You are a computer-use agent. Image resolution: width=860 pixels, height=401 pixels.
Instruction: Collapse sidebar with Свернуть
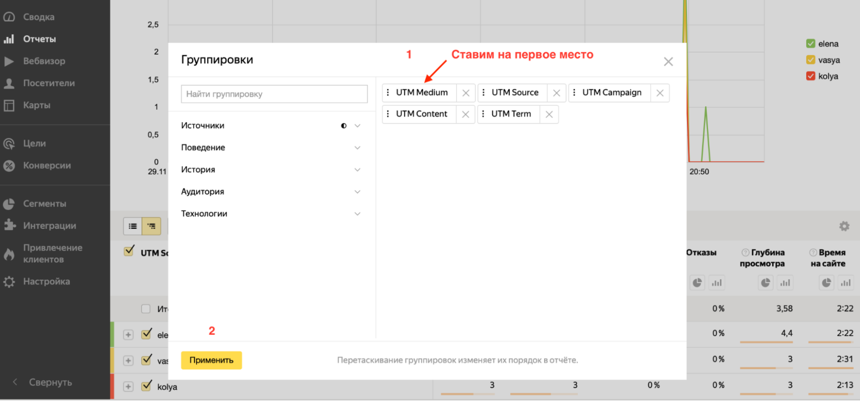[x=43, y=382]
